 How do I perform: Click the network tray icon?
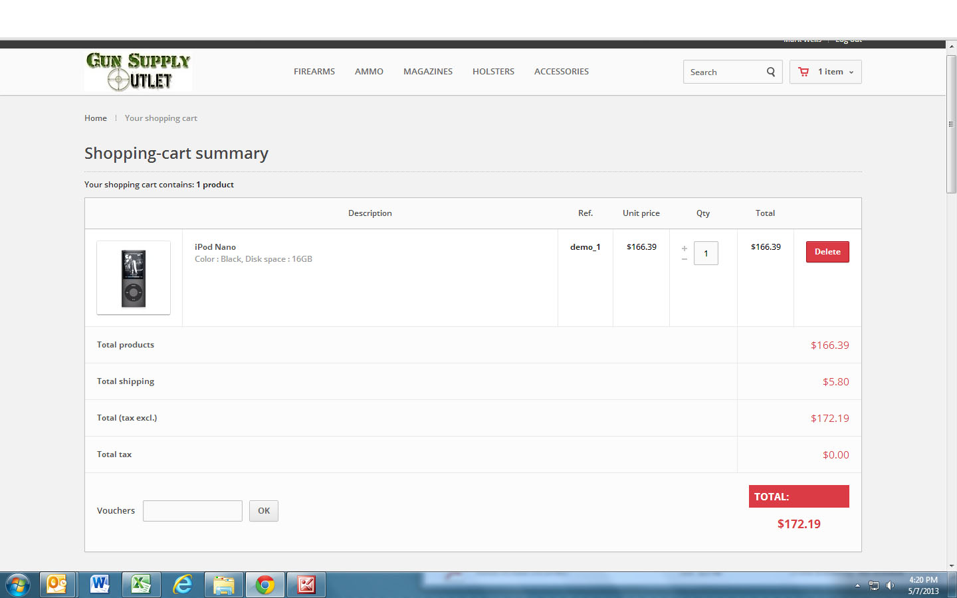(874, 585)
